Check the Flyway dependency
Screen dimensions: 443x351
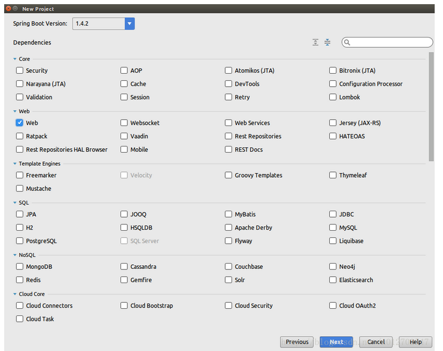[x=228, y=241]
